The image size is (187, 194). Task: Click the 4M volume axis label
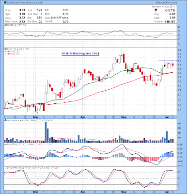(x=180, y=124)
